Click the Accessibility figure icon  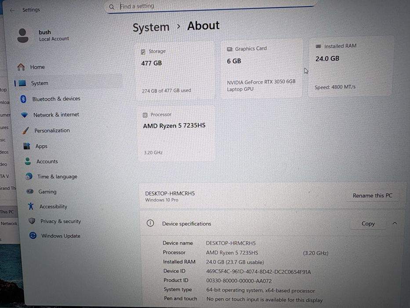pyautogui.click(x=31, y=206)
